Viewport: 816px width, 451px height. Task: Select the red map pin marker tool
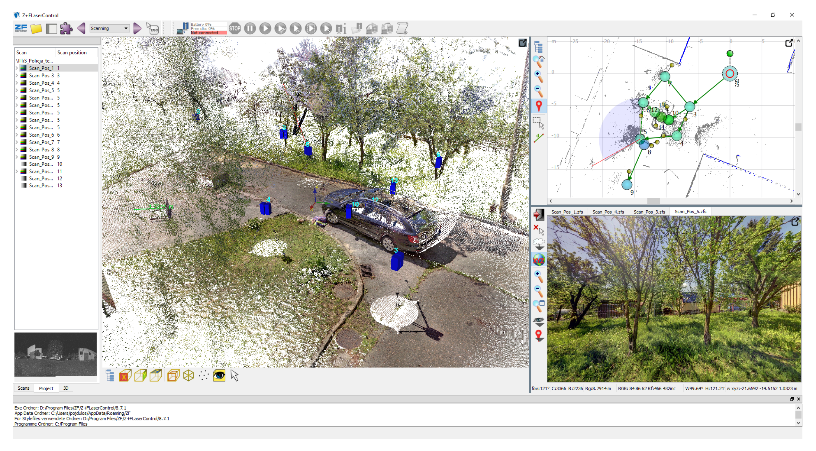(538, 106)
